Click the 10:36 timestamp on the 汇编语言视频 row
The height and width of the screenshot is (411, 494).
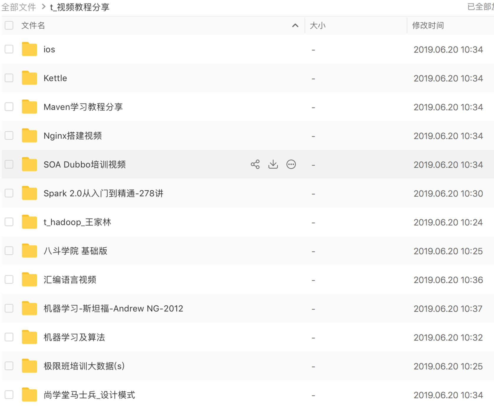(x=448, y=280)
